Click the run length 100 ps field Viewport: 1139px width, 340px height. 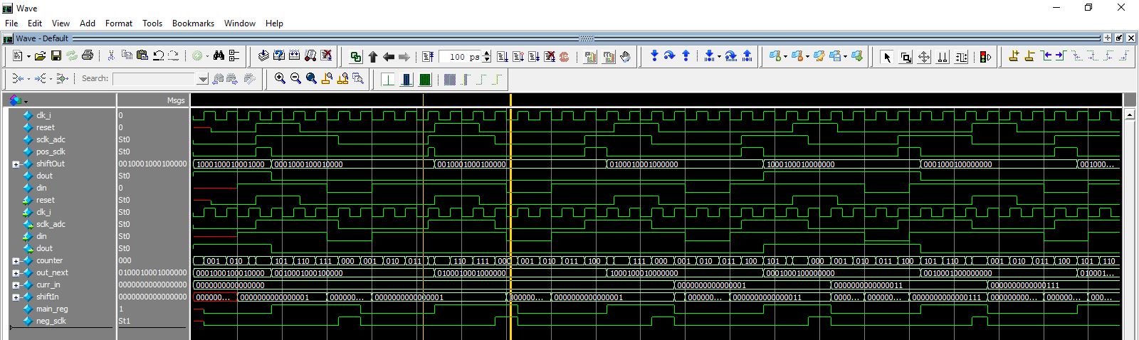(460, 57)
